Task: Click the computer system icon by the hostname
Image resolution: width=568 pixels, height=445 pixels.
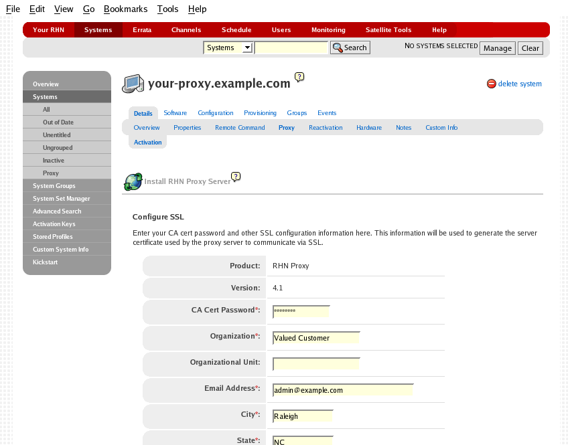Action: (x=133, y=84)
